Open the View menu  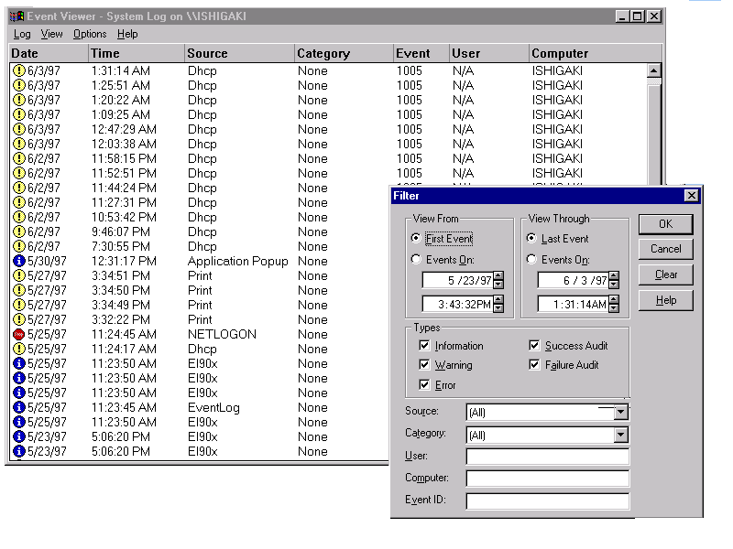click(x=51, y=34)
